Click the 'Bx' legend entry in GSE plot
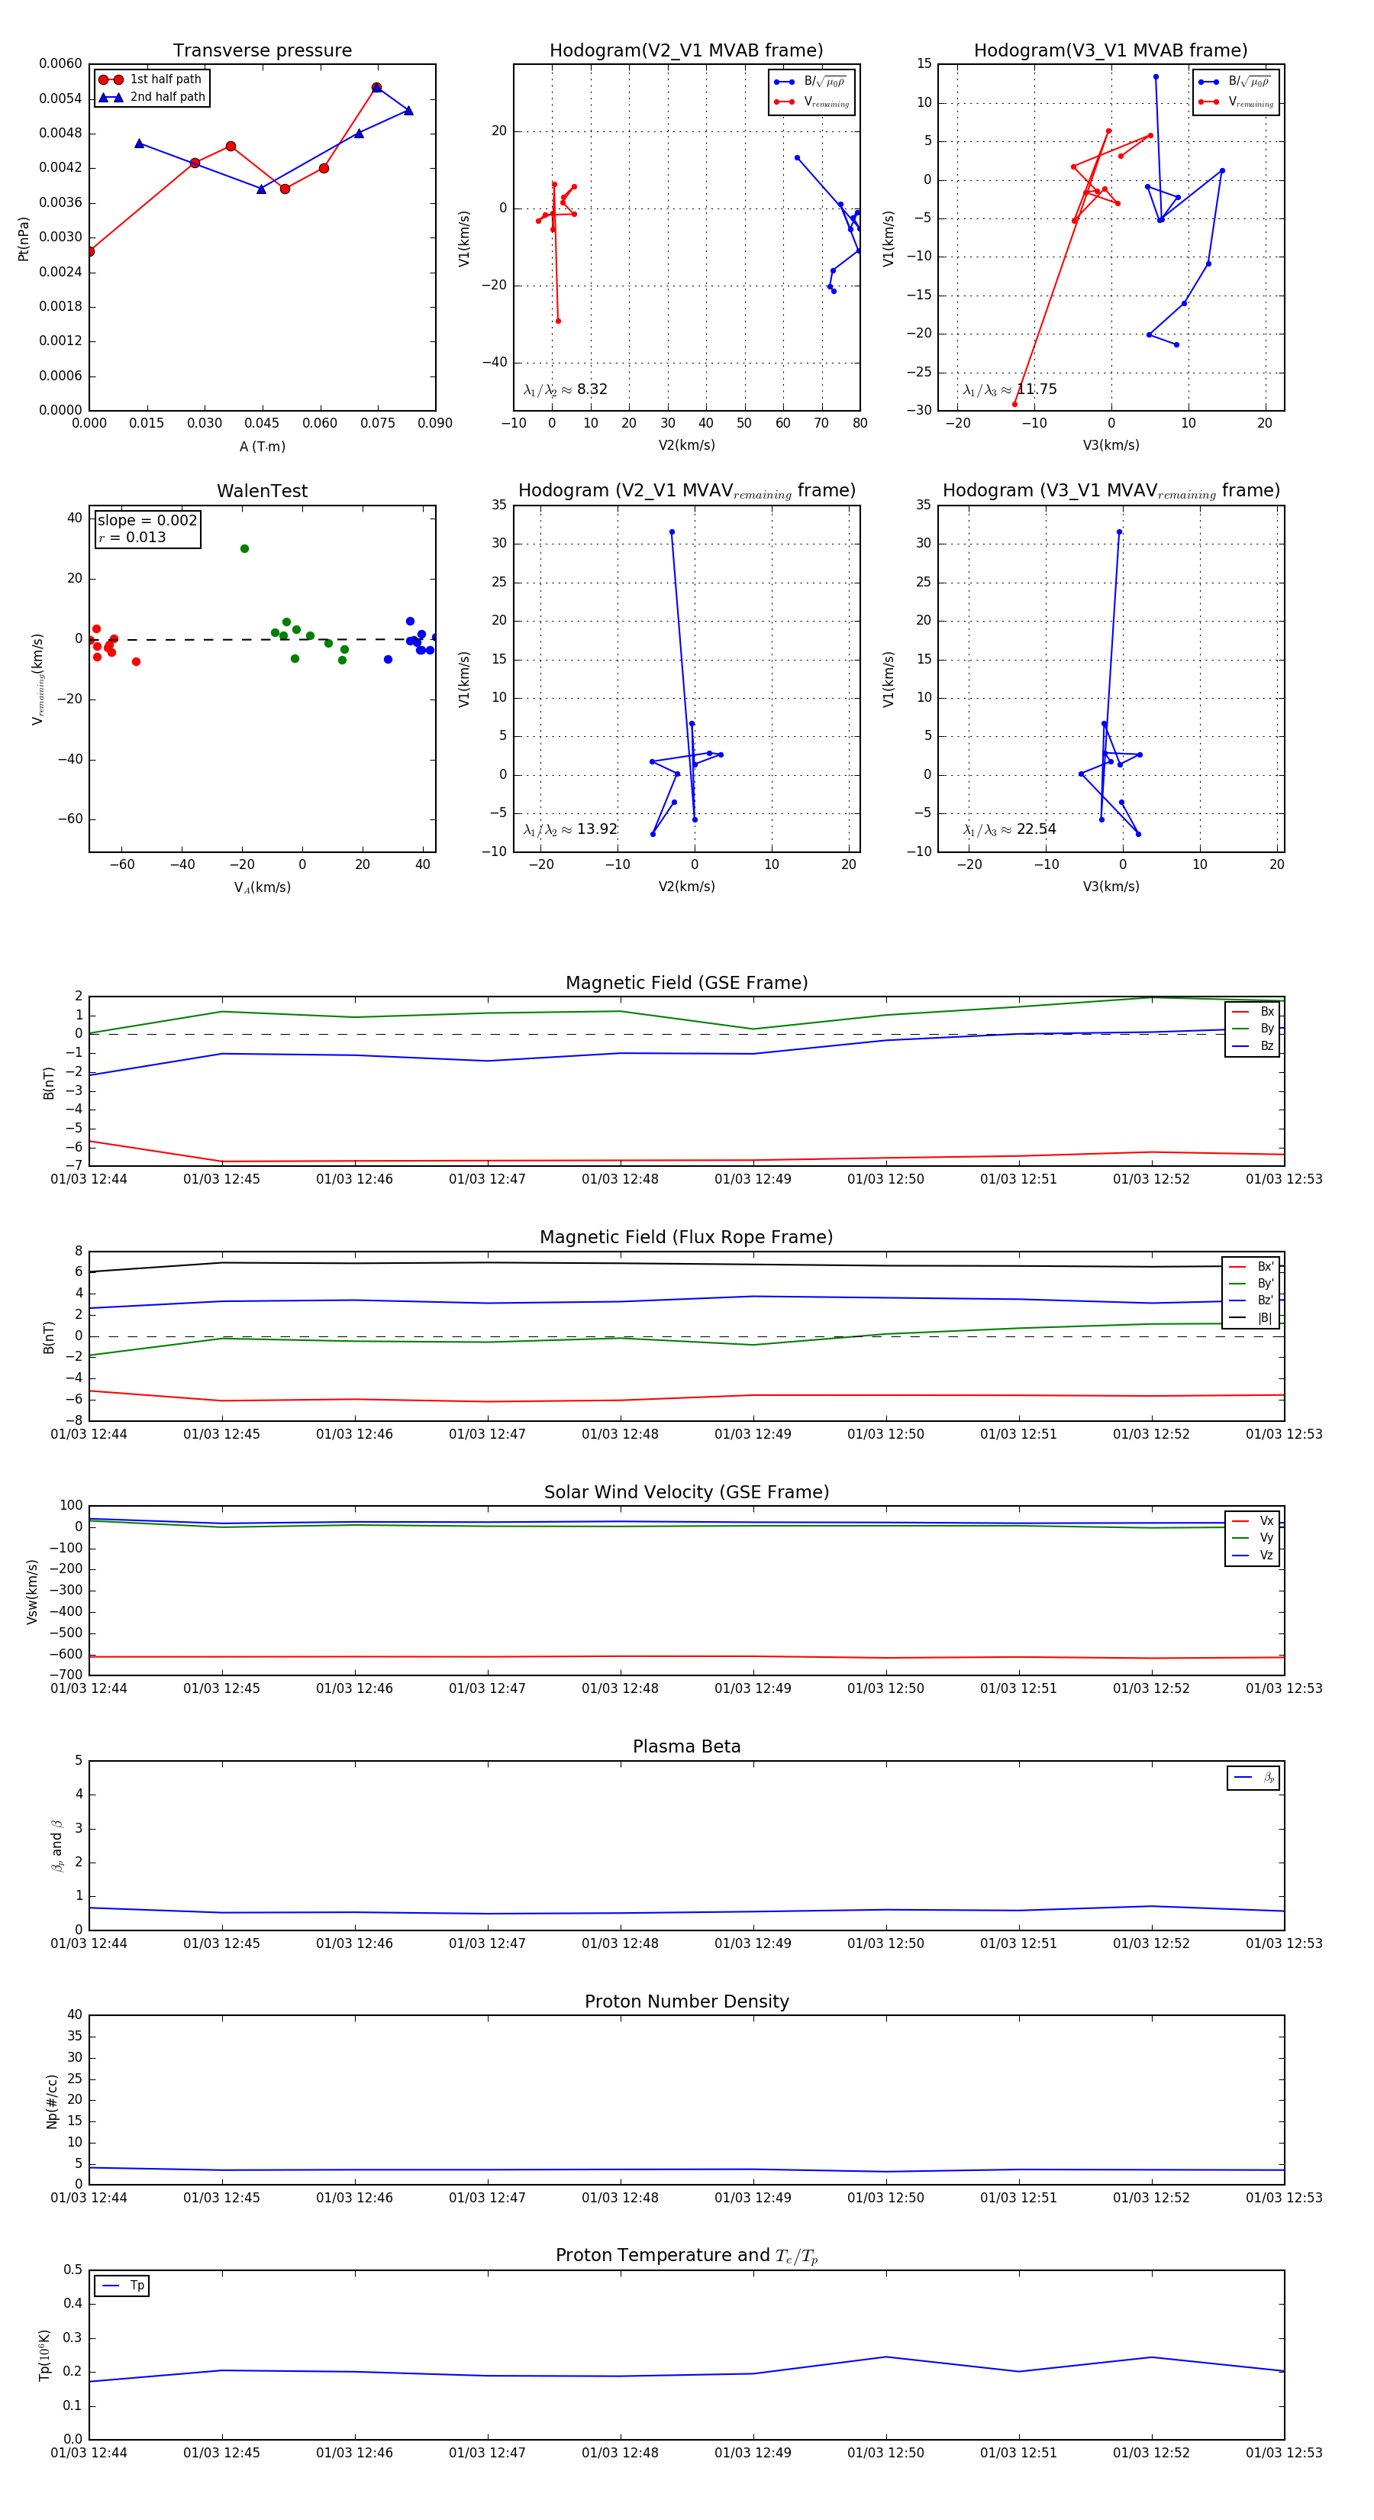The height and width of the screenshot is (2520, 1374). point(1253,1012)
